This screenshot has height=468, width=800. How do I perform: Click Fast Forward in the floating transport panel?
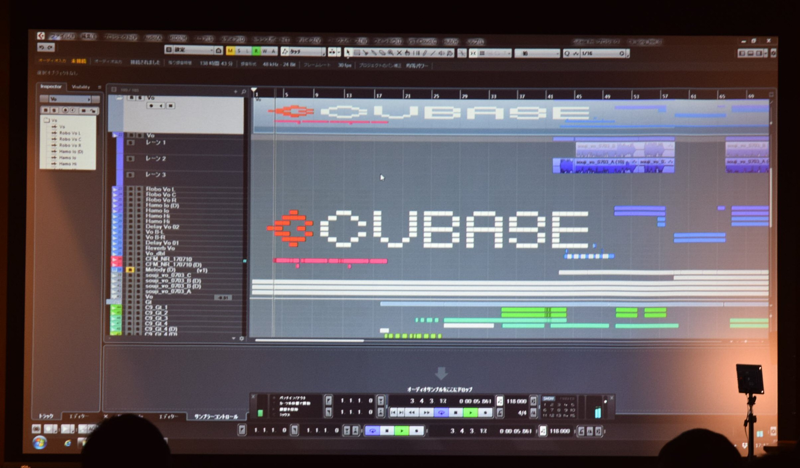426,412
